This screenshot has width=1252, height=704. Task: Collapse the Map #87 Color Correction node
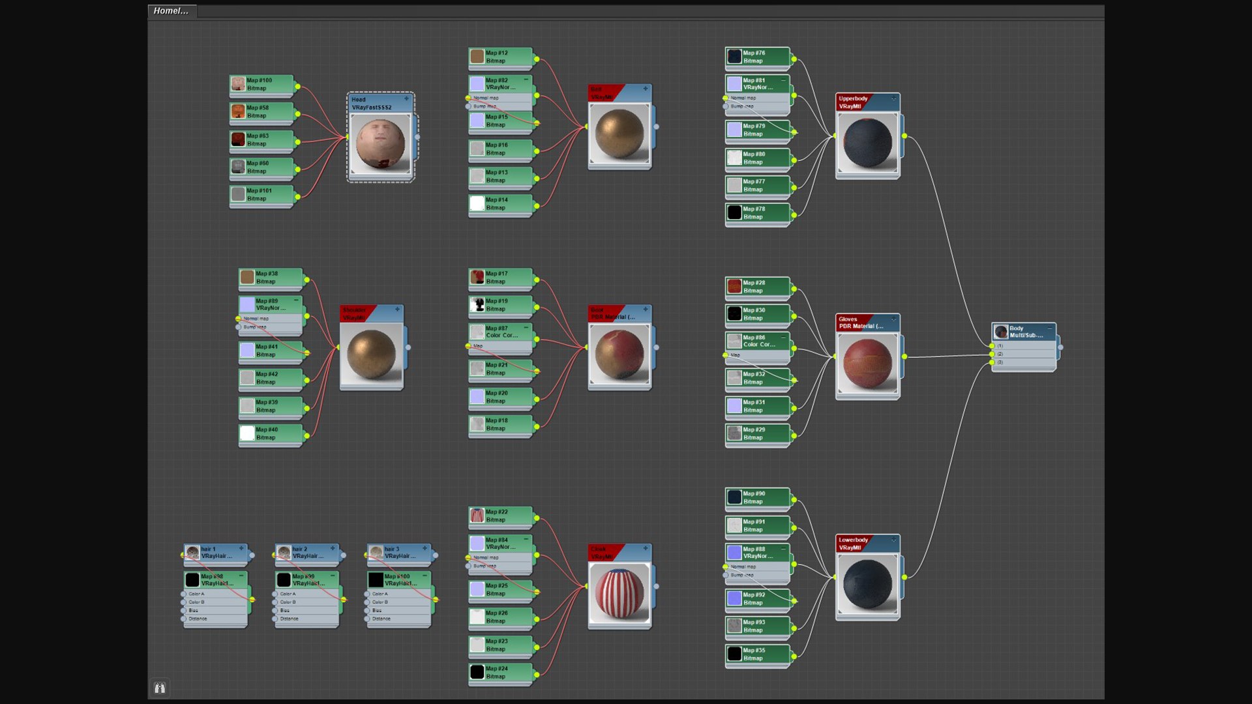pyautogui.click(x=526, y=327)
